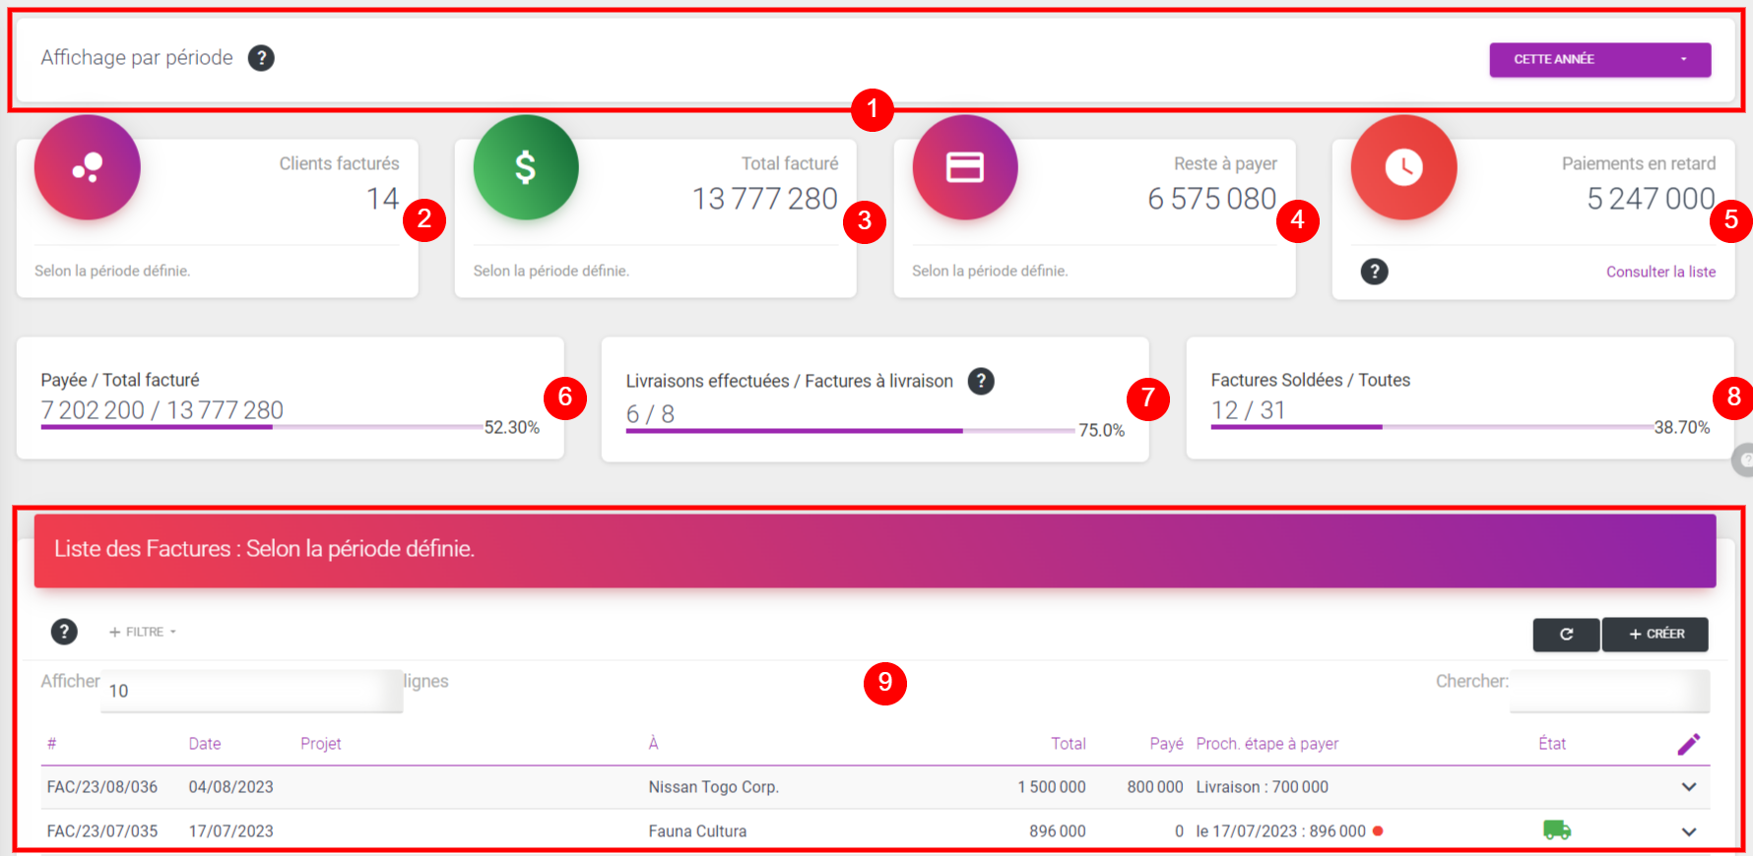Select invoice number FAC/23/08/036
Image resolution: width=1753 pixels, height=856 pixels.
[x=102, y=787]
